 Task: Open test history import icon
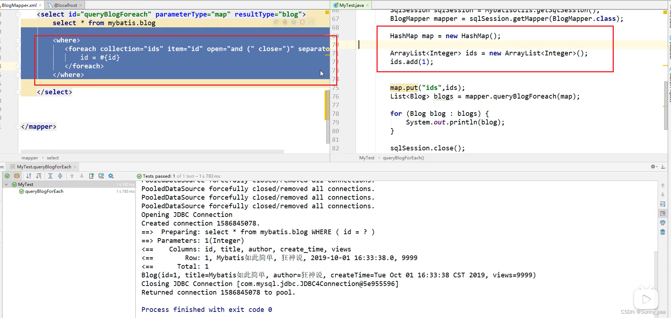101,176
